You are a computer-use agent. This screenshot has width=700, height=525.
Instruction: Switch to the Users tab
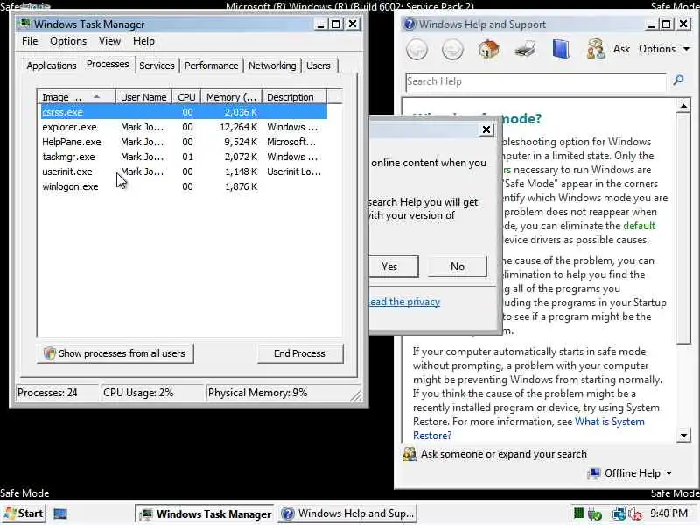coord(318,66)
